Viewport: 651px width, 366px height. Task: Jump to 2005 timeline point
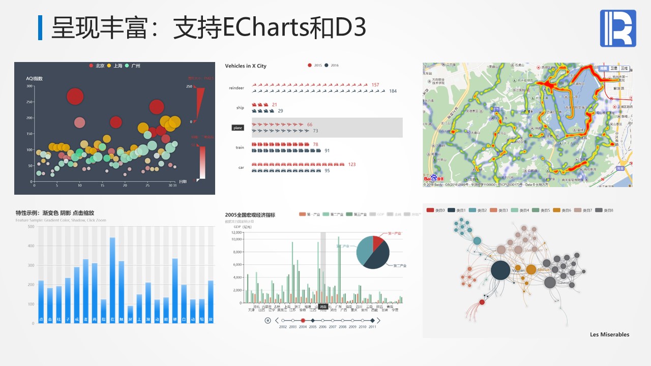[x=313, y=320]
